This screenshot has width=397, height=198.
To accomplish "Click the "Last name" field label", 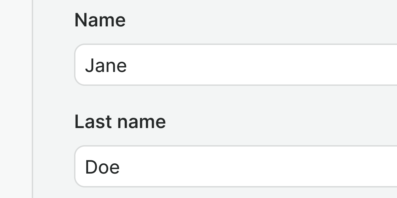I will (120, 121).
